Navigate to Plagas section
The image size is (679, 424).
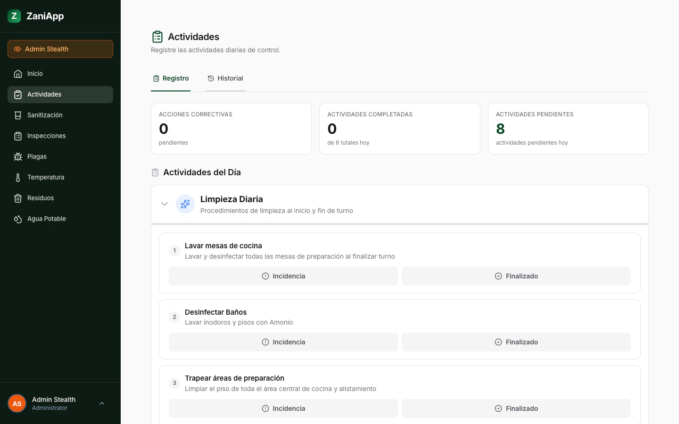[60, 156]
